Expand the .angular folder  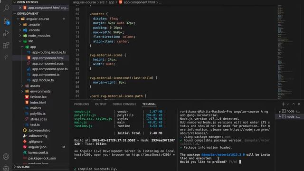tap(20, 24)
